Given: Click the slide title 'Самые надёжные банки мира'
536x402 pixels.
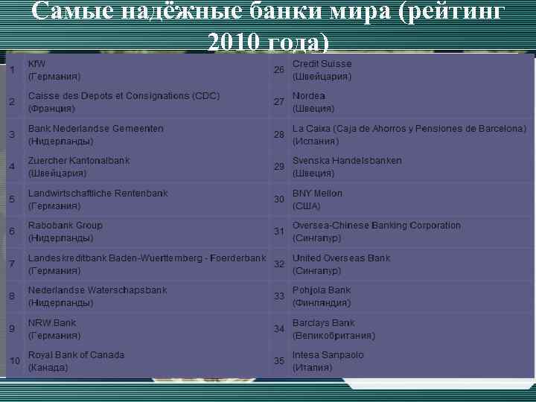Looking at the screenshot, I should pyautogui.click(x=211, y=10).
